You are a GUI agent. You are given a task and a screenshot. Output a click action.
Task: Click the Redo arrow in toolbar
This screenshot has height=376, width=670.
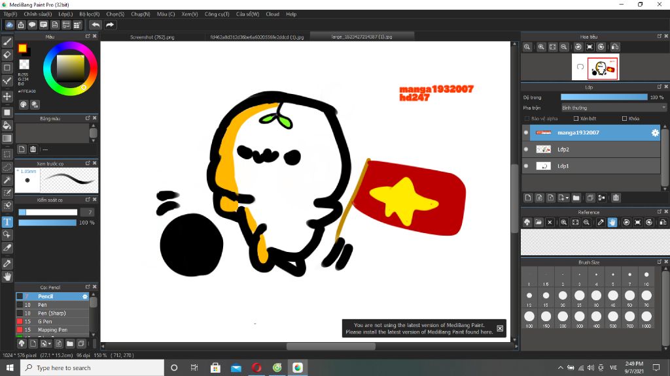(x=110, y=25)
